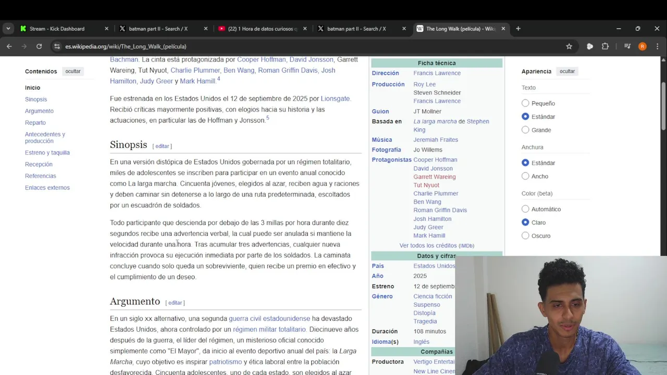Open the extension icon next to star
This screenshot has width=667, height=375.
[x=590, y=46]
